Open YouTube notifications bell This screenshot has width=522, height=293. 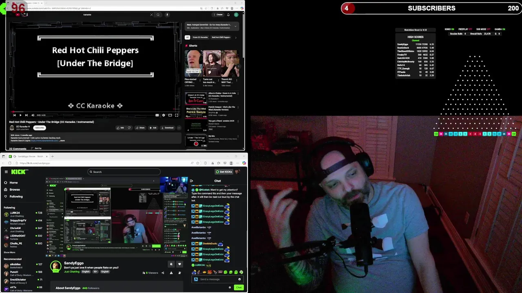[x=228, y=15]
